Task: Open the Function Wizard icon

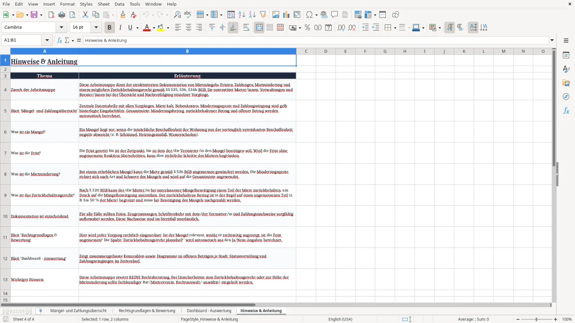Action: tap(59, 40)
